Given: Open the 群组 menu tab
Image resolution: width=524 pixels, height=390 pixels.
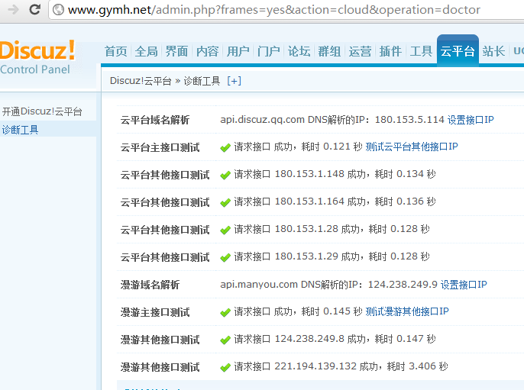Looking at the screenshot, I should [329, 51].
